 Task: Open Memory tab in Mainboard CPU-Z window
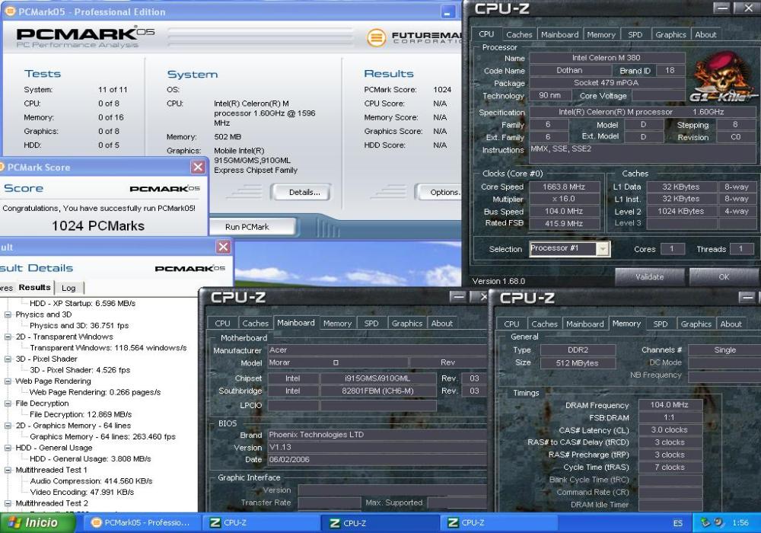(337, 324)
